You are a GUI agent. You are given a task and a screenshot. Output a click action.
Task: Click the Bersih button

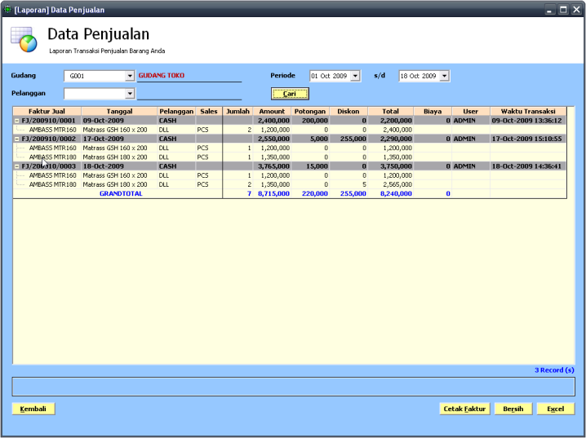pos(513,409)
